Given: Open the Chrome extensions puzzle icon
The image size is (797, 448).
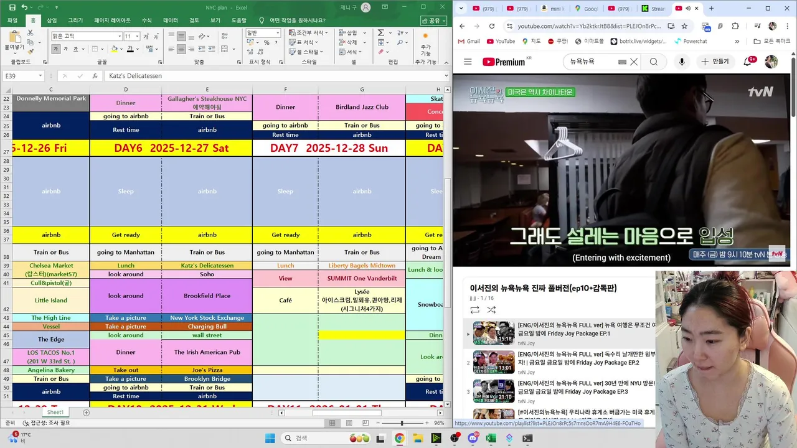Looking at the screenshot, I should coord(735,26).
